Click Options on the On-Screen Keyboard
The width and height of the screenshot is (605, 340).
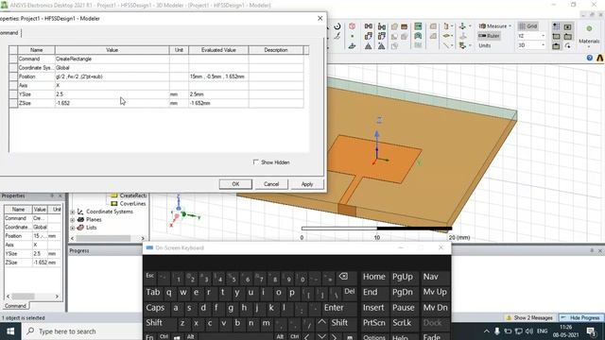(374, 337)
